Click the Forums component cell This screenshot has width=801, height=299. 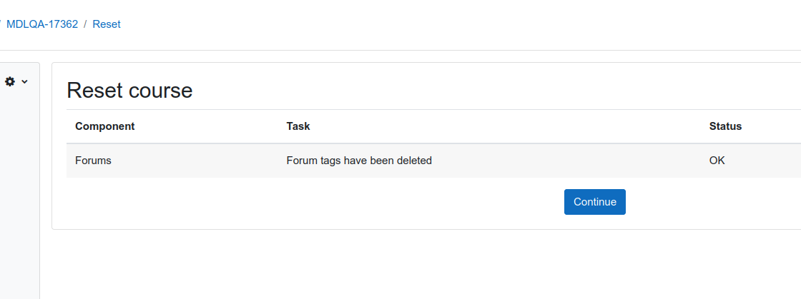pos(93,161)
